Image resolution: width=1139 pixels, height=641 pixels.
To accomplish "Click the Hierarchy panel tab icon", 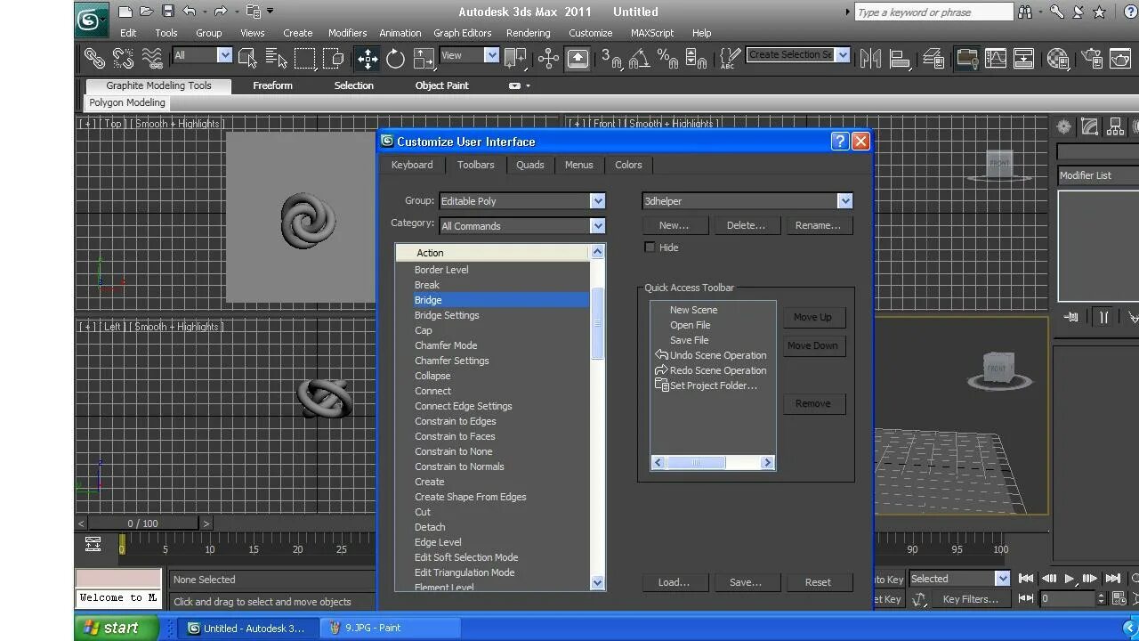I will tap(1115, 127).
